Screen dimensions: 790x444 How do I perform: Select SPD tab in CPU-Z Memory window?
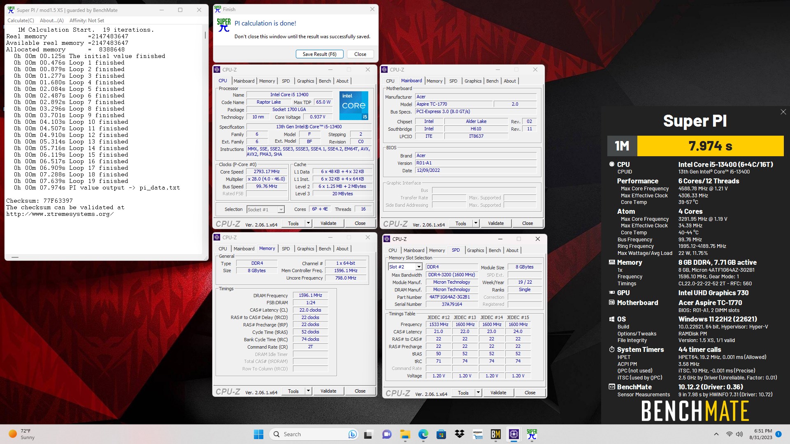(x=286, y=249)
